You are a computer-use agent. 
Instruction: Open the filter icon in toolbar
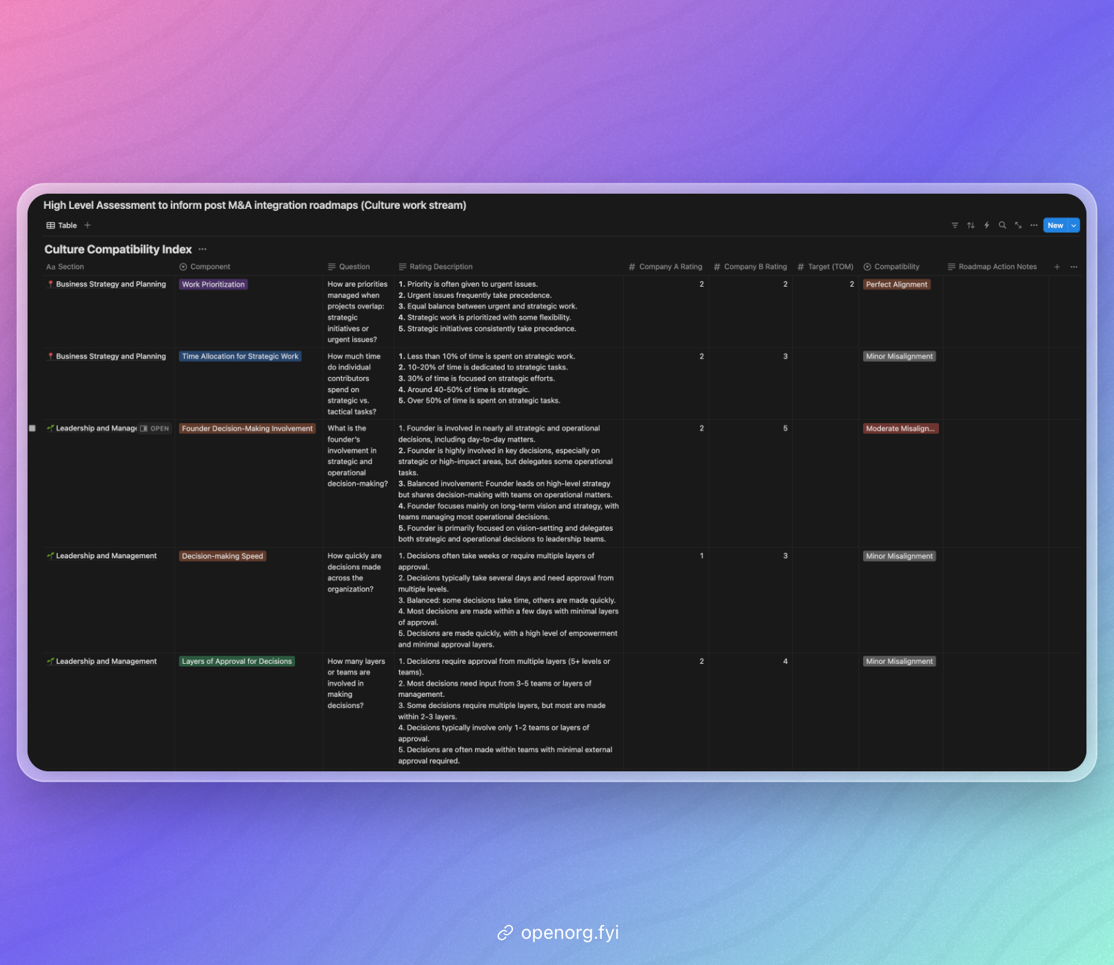pos(955,225)
